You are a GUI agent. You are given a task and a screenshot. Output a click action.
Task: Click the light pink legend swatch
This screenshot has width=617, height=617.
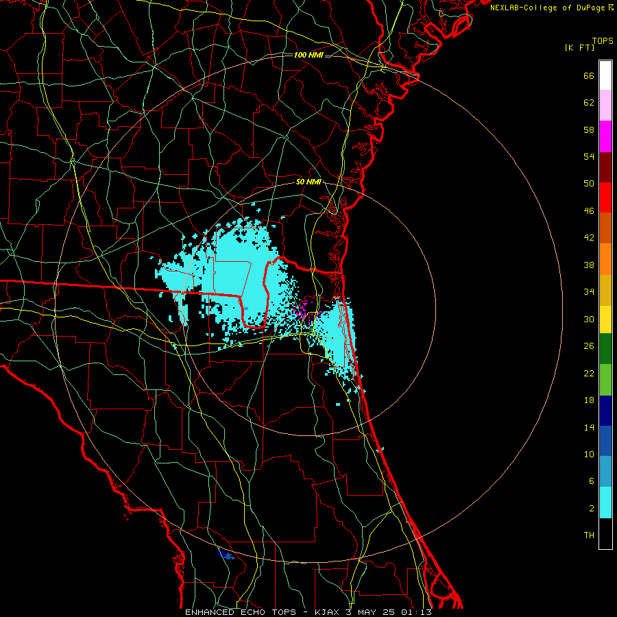click(605, 106)
